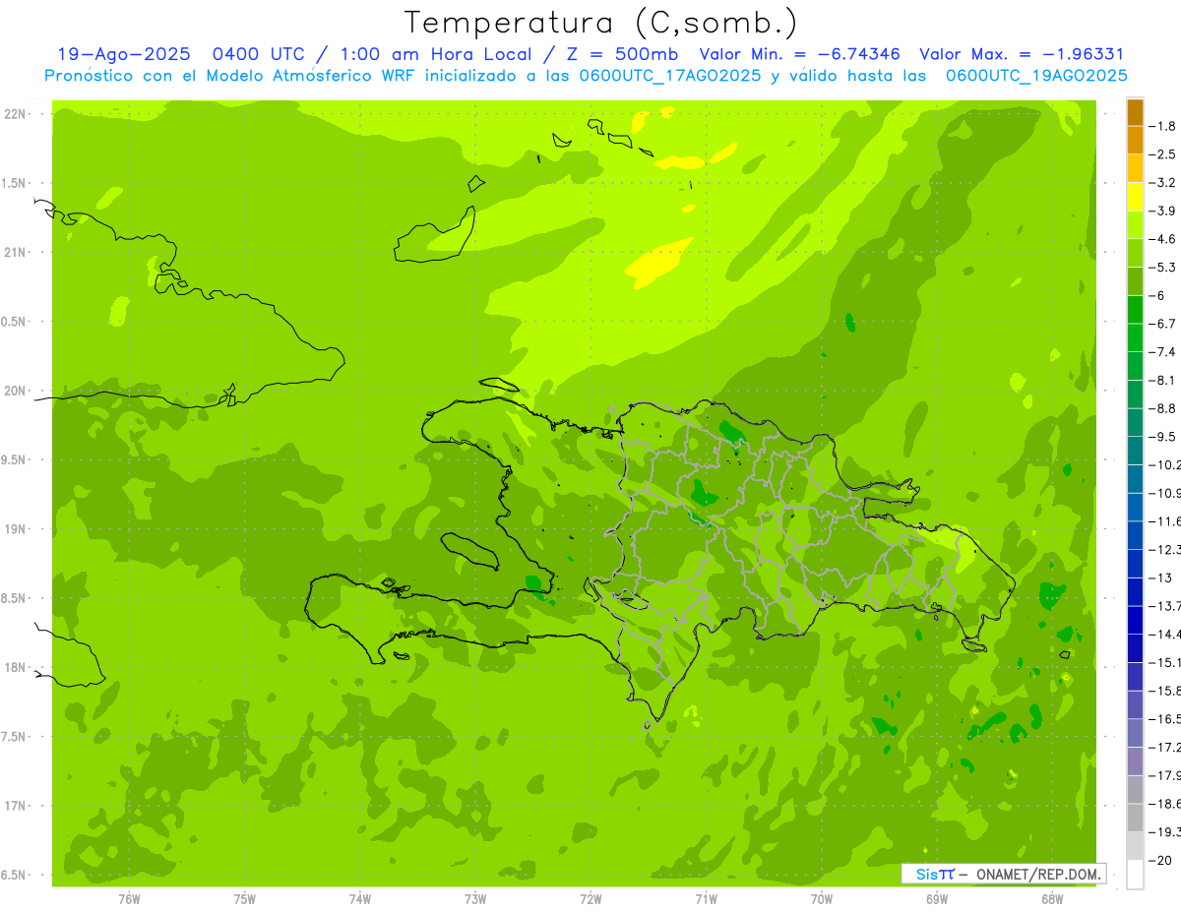Click the '18N' latitude label

pyautogui.click(x=15, y=667)
